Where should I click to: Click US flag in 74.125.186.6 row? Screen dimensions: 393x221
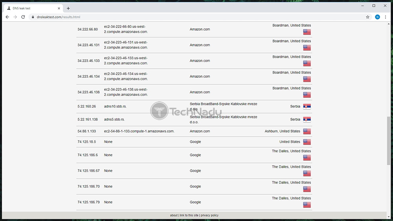[x=307, y=158]
